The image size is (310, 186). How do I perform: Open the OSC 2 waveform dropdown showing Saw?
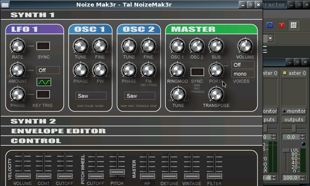pyautogui.click(x=140, y=96)
